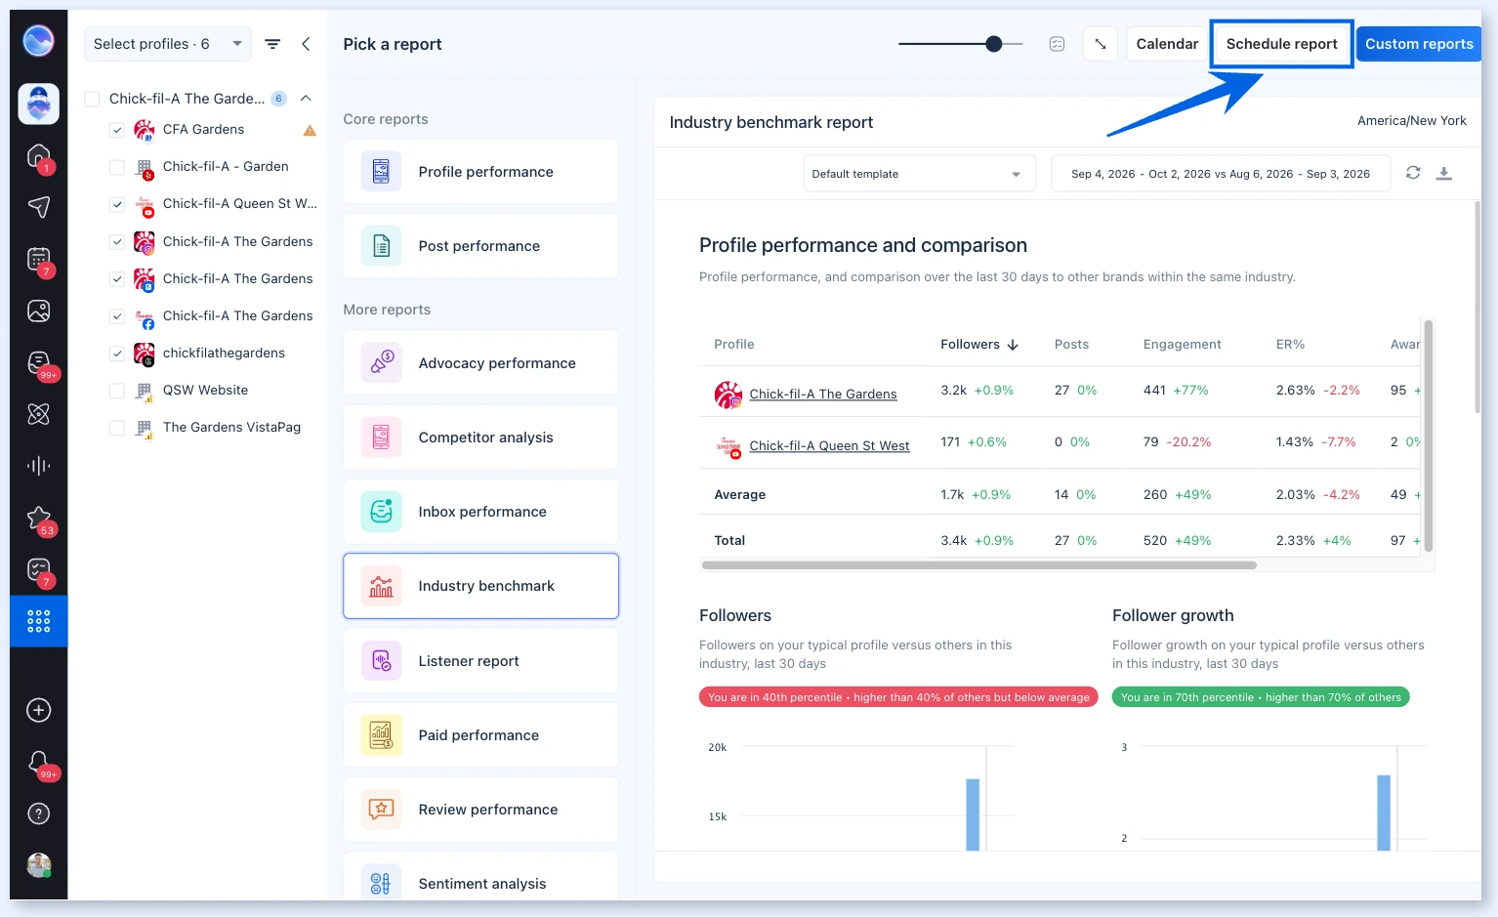Collapse the Chick-fil-A The Garde... group
Screen dimensions: 1498x917
[x=306, y=99]
